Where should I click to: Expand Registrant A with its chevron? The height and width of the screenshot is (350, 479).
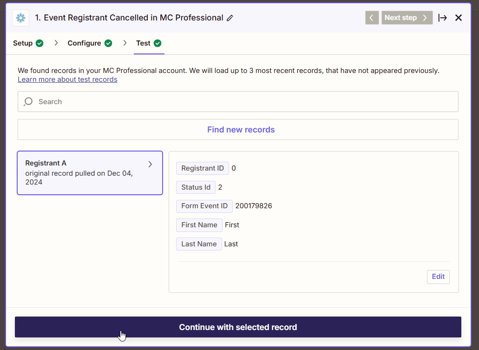151,164
